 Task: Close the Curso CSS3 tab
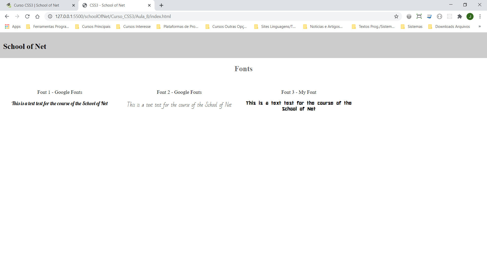tap(74, 5)
